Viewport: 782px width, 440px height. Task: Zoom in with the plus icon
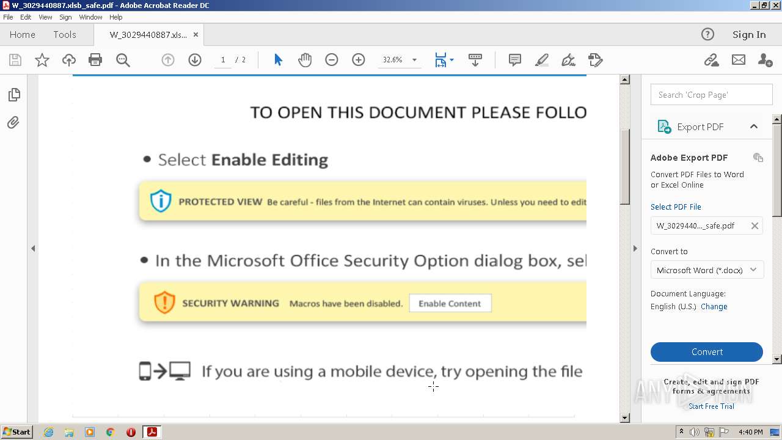tap(359, 60)
